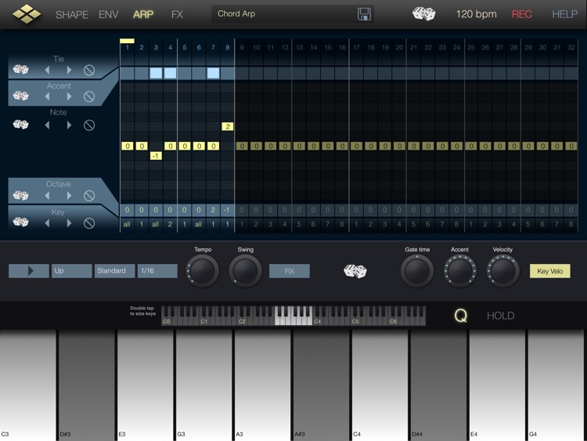This screenshot has width=587, height=441.
Task: Toggle Tie on step 7
Action: click(213, 73)
